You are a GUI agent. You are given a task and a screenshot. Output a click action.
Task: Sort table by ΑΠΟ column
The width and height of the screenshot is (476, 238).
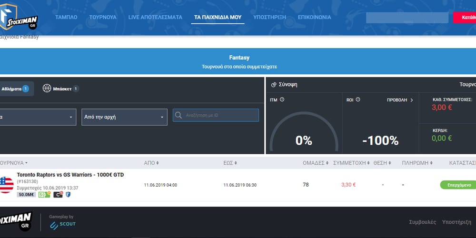point(151,163)
